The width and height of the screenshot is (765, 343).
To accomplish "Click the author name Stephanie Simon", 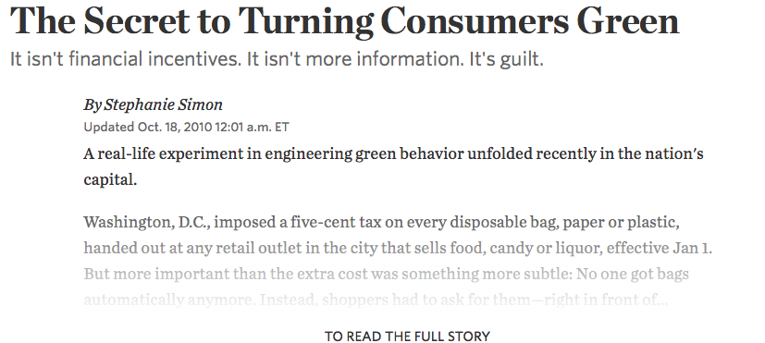I will [x=164, y=104].
